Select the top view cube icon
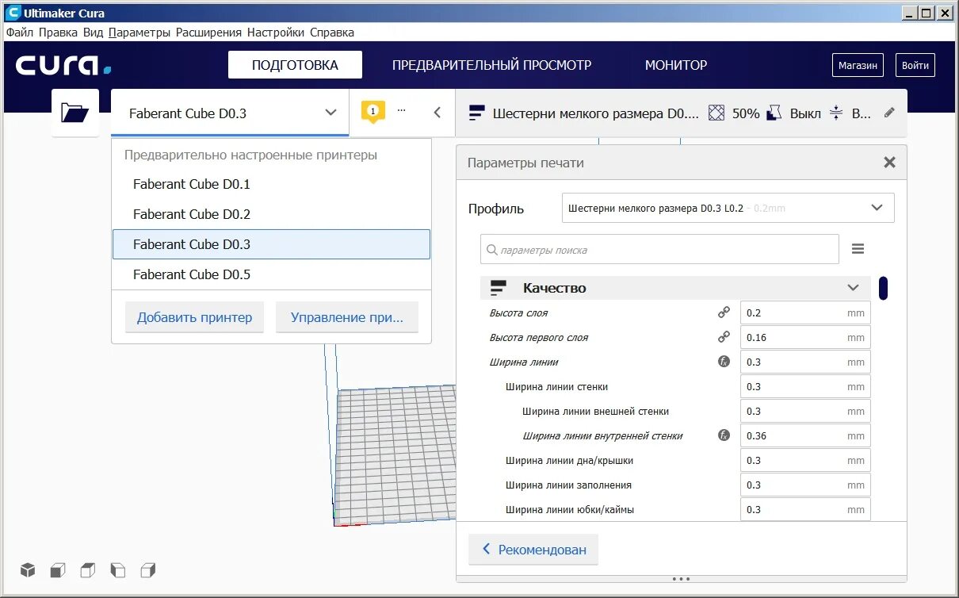 (87, 569)
